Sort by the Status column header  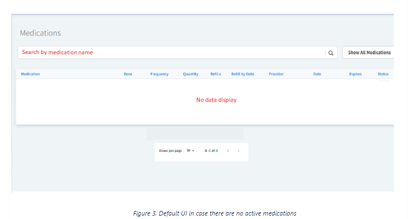383,74
